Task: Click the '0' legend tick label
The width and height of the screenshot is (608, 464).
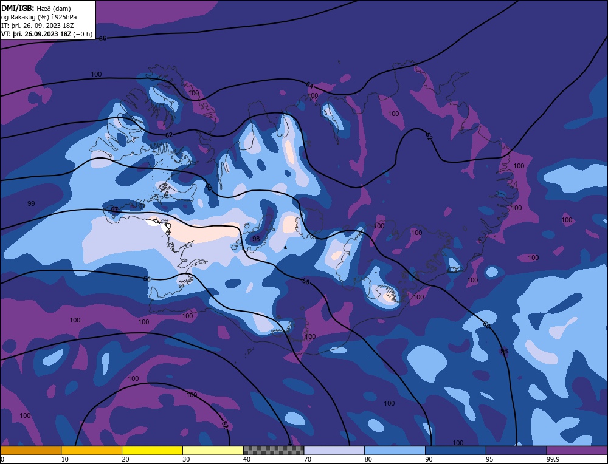Action: [2, 459]
